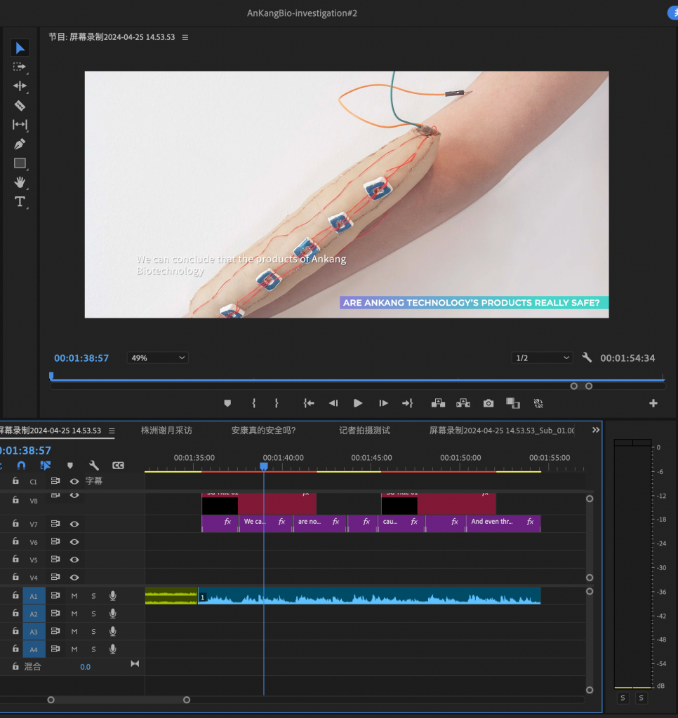Click the Lift button

tap(438, 403)
